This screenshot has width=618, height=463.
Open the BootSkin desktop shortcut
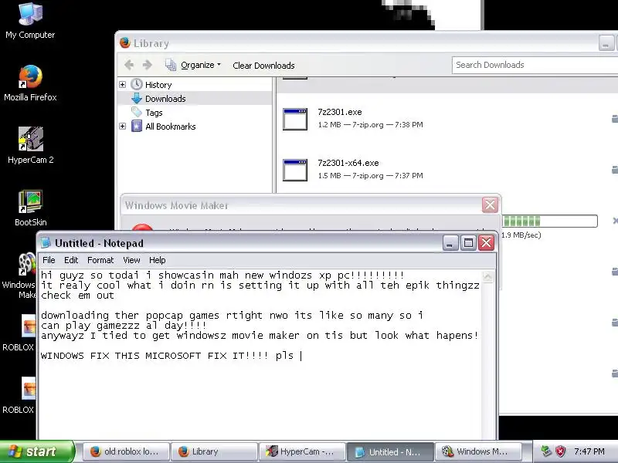coord(30,208)
